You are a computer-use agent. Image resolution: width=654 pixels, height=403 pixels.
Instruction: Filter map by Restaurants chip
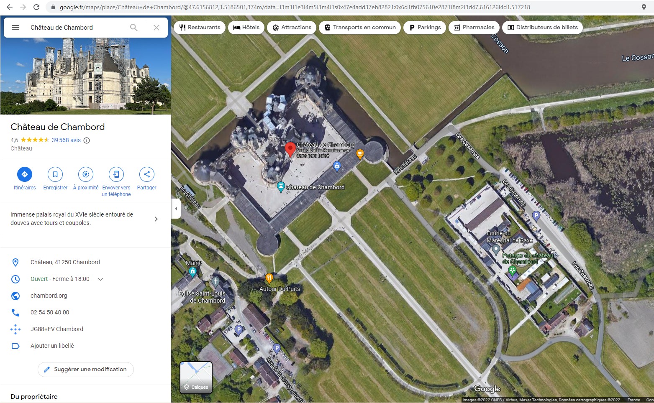point(200,28)
